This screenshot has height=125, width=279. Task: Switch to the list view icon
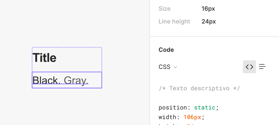(x=262, y=67)
